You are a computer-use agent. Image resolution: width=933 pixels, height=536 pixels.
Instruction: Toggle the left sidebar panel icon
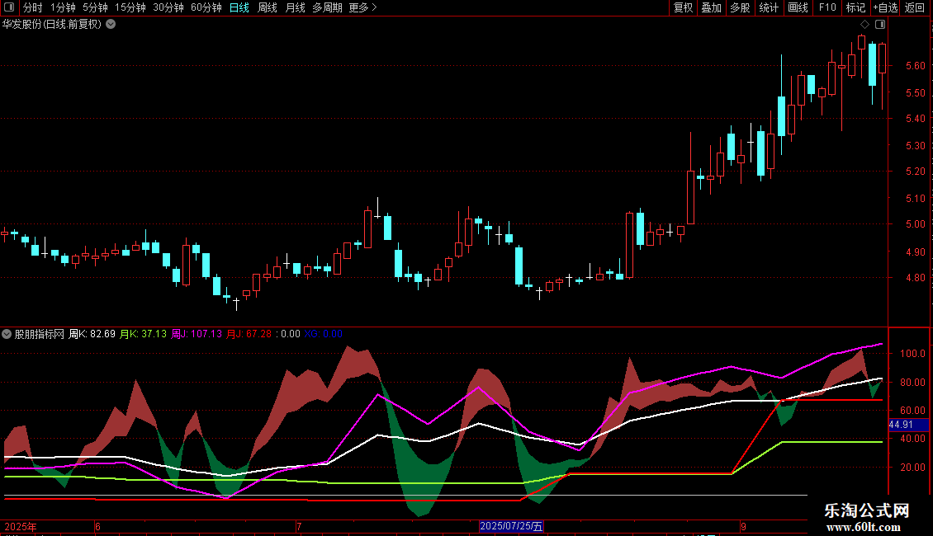pyautogui.click(x=9, y=7)
